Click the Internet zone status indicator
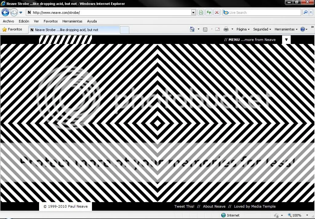Viewport: 315px width, 219px height. click(x=230, y=215)
